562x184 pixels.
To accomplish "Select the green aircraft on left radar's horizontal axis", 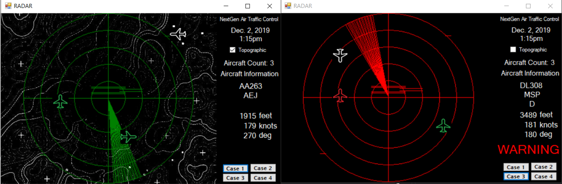I will coord(61,101).
